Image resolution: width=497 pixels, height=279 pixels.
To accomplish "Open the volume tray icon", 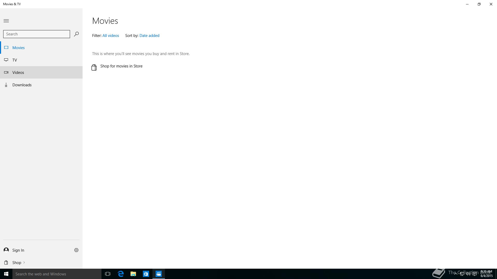I will [468, 274].
